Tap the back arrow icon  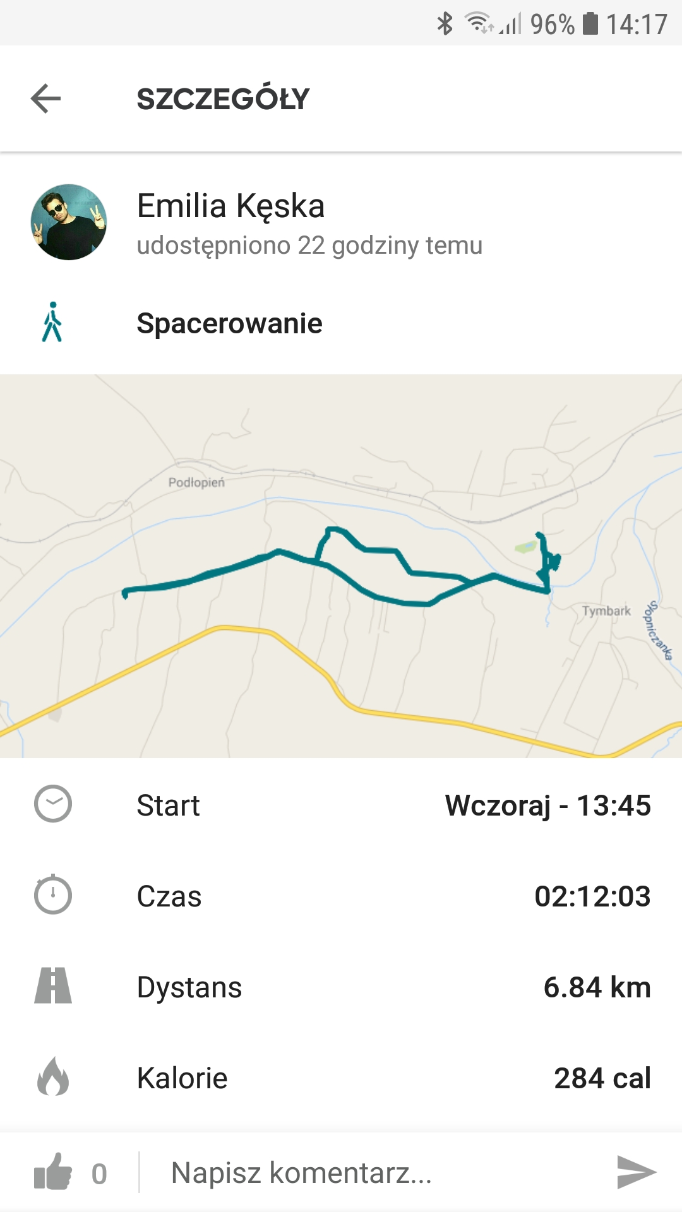click(x=45, y=98)
